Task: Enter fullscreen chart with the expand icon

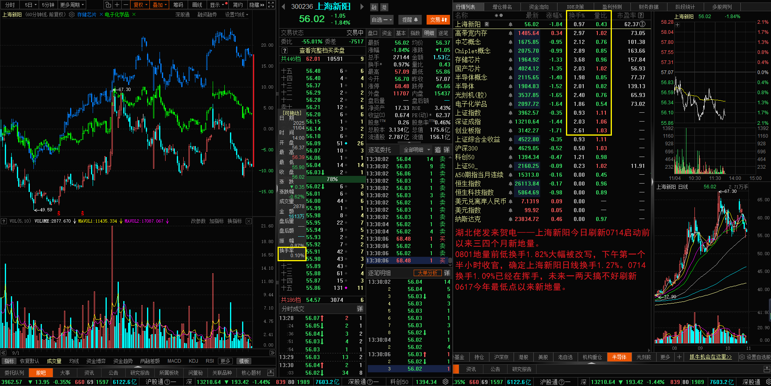Action: point(271,5)
